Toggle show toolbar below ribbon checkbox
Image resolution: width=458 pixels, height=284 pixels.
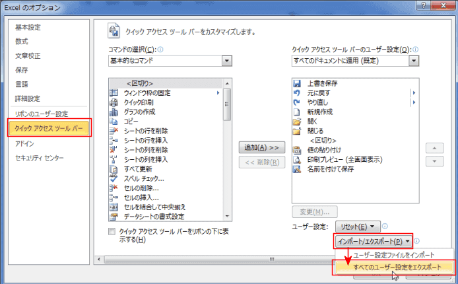point(112,232)
